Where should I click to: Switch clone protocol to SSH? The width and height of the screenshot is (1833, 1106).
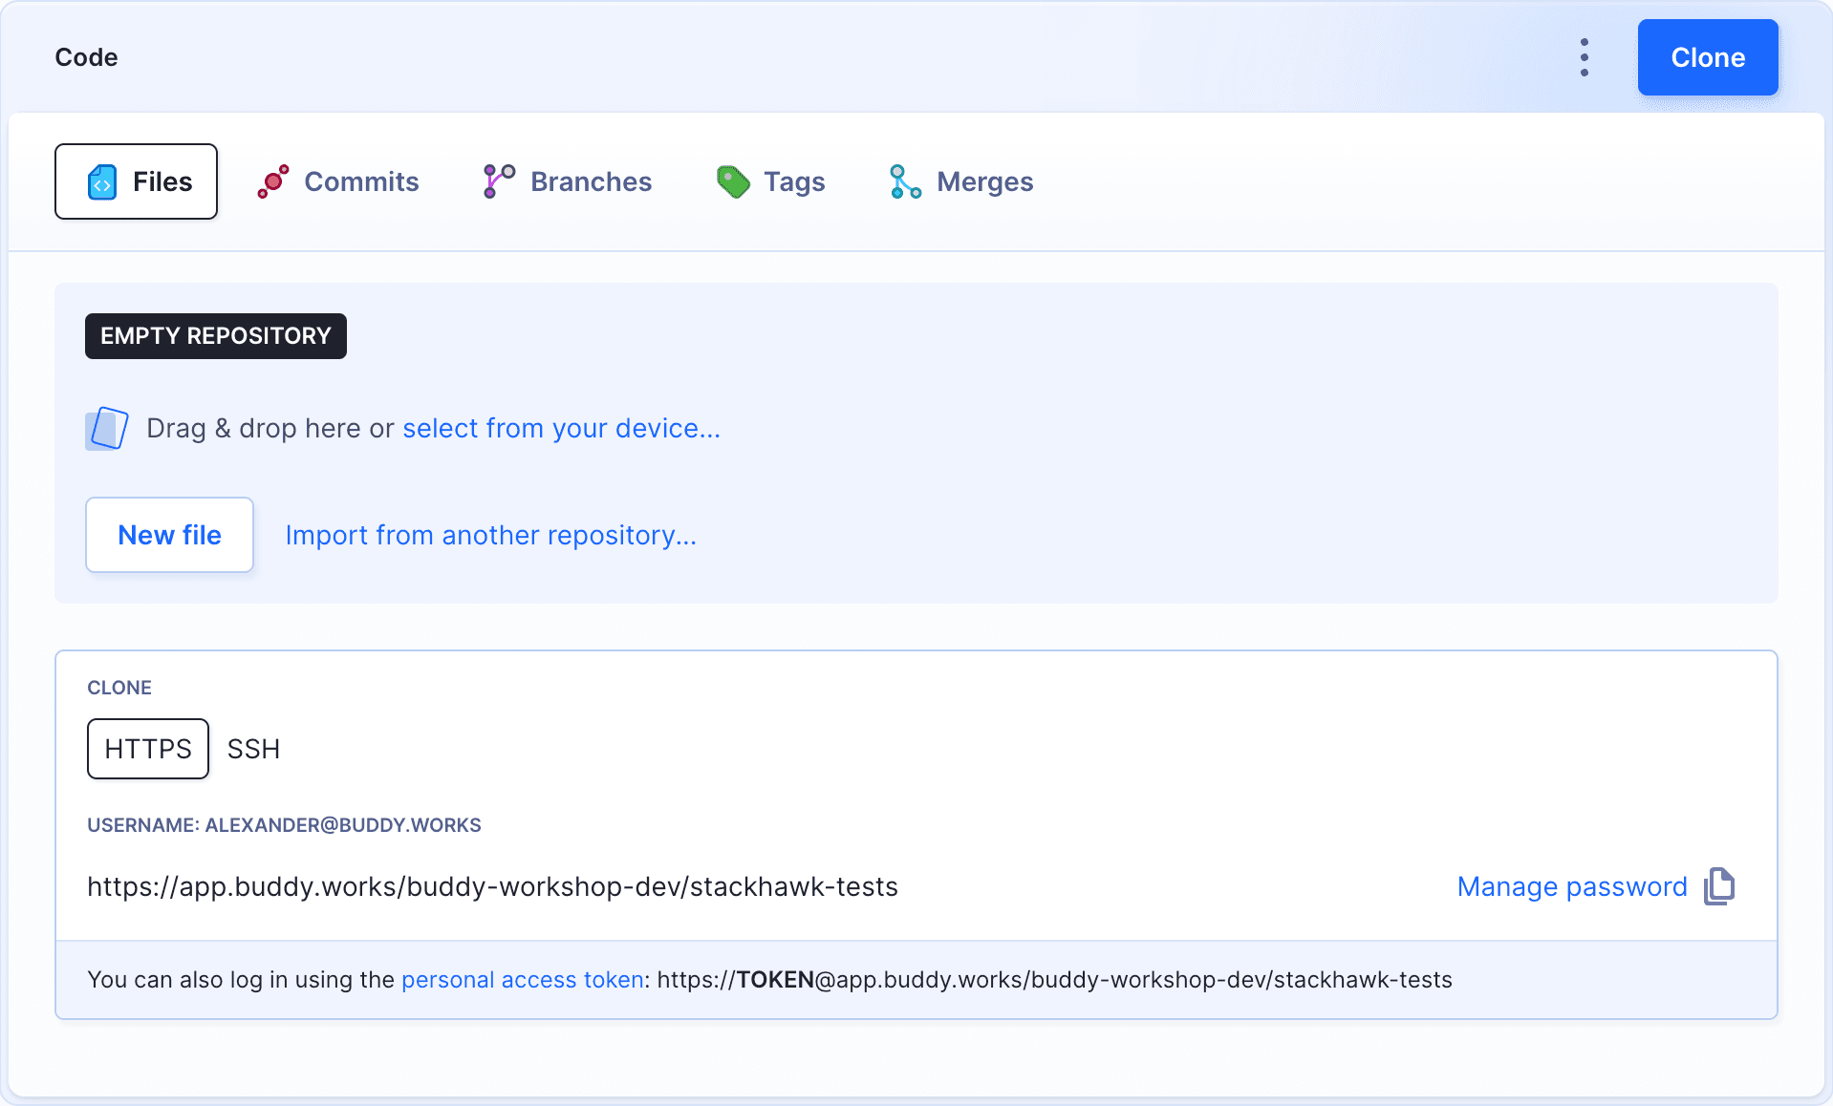point(253,749)
